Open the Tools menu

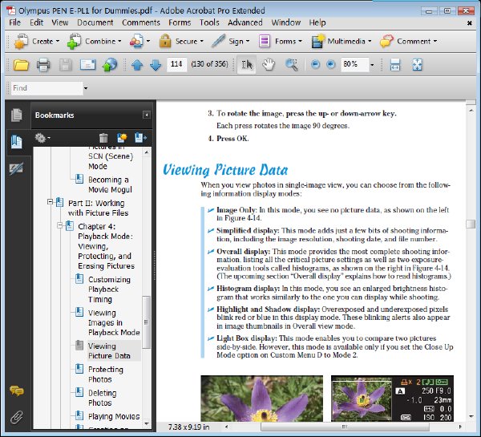click(209, 22)
